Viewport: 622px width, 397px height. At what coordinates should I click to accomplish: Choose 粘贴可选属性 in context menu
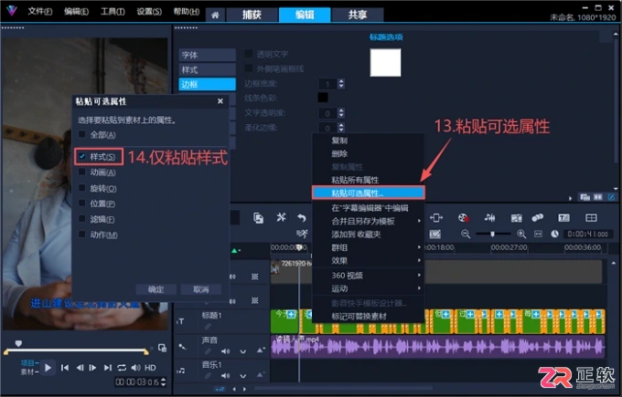[368, 193]
